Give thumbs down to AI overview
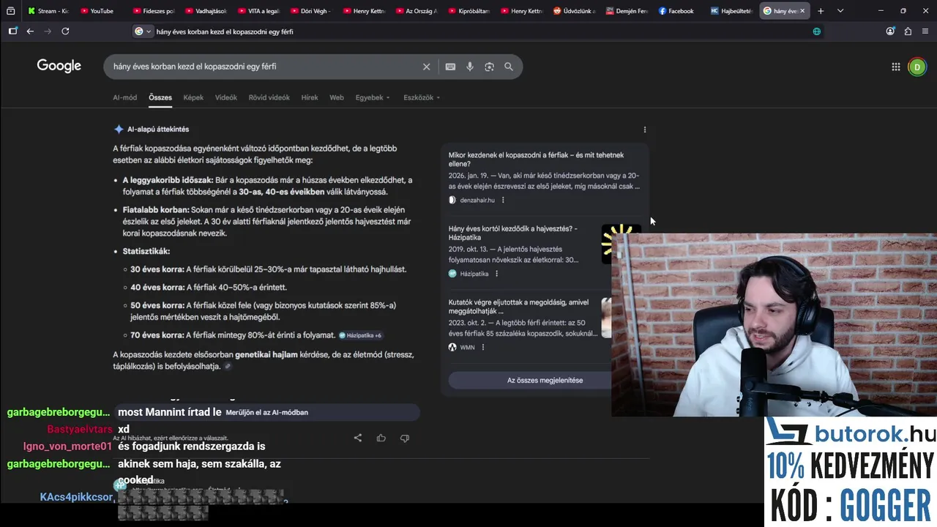This screenshot has width=937, height=527. click(x=405, y=438)
